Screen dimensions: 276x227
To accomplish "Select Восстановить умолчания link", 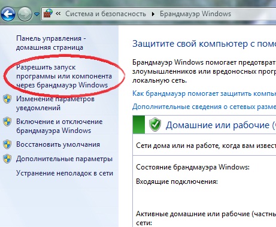I will pos(58,144).
